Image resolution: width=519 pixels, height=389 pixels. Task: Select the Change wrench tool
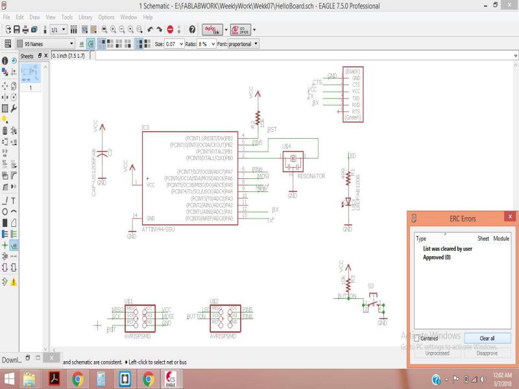tap(14, 108)
